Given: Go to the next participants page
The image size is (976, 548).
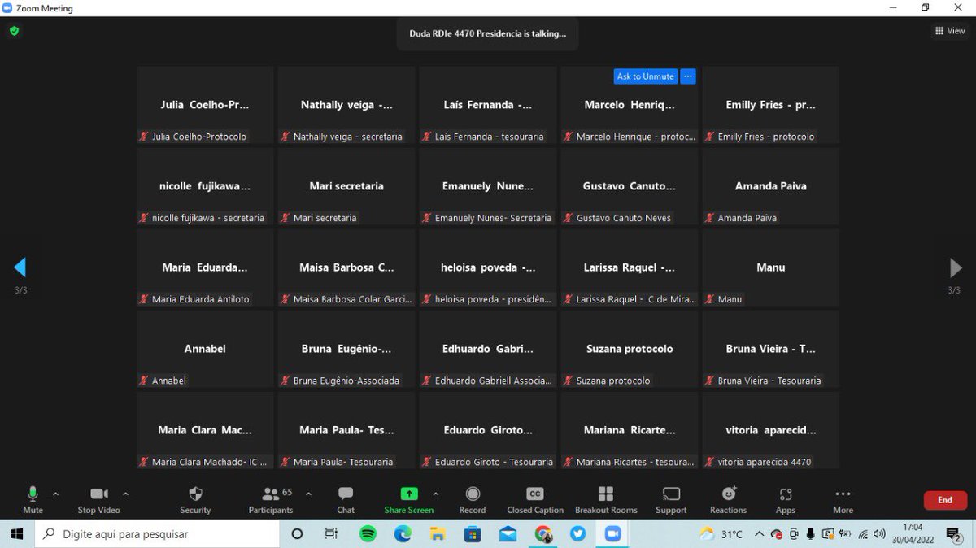Looking at the screenshot, I should pos(956,267).
